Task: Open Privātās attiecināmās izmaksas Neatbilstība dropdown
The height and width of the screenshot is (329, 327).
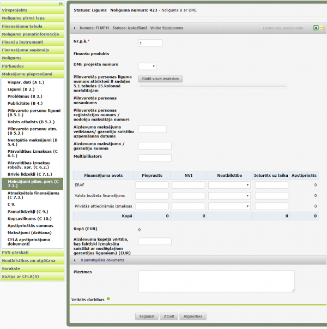Action: click(229, 206)
